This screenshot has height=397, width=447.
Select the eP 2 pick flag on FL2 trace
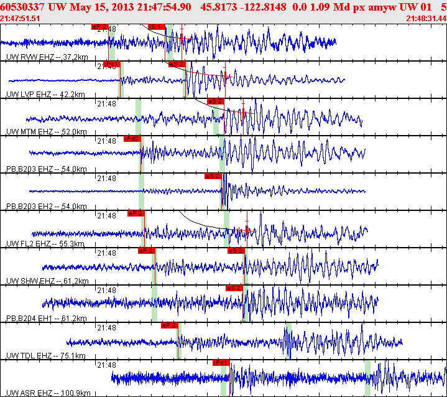pos(136,214)
